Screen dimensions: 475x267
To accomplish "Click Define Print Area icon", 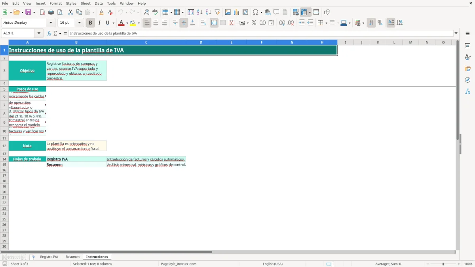I will 296,12.
